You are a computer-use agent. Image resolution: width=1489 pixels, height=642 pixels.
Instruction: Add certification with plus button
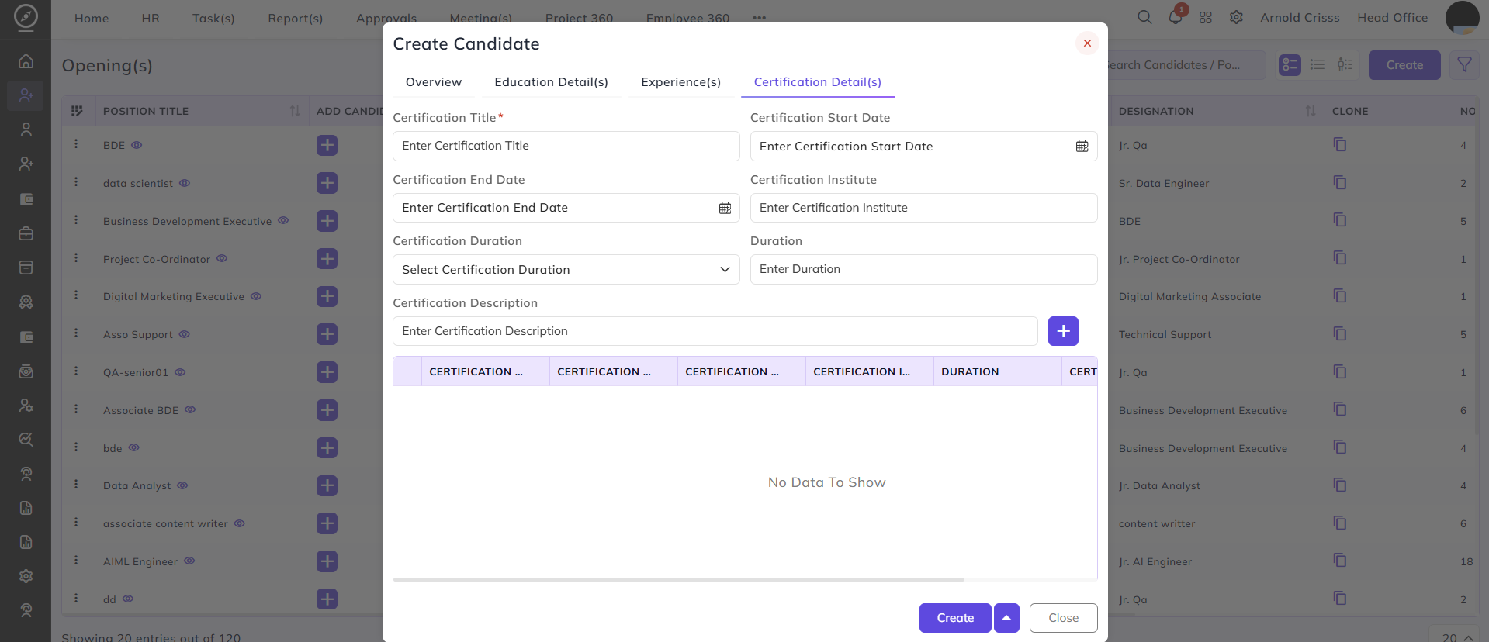pos(1063,331)
